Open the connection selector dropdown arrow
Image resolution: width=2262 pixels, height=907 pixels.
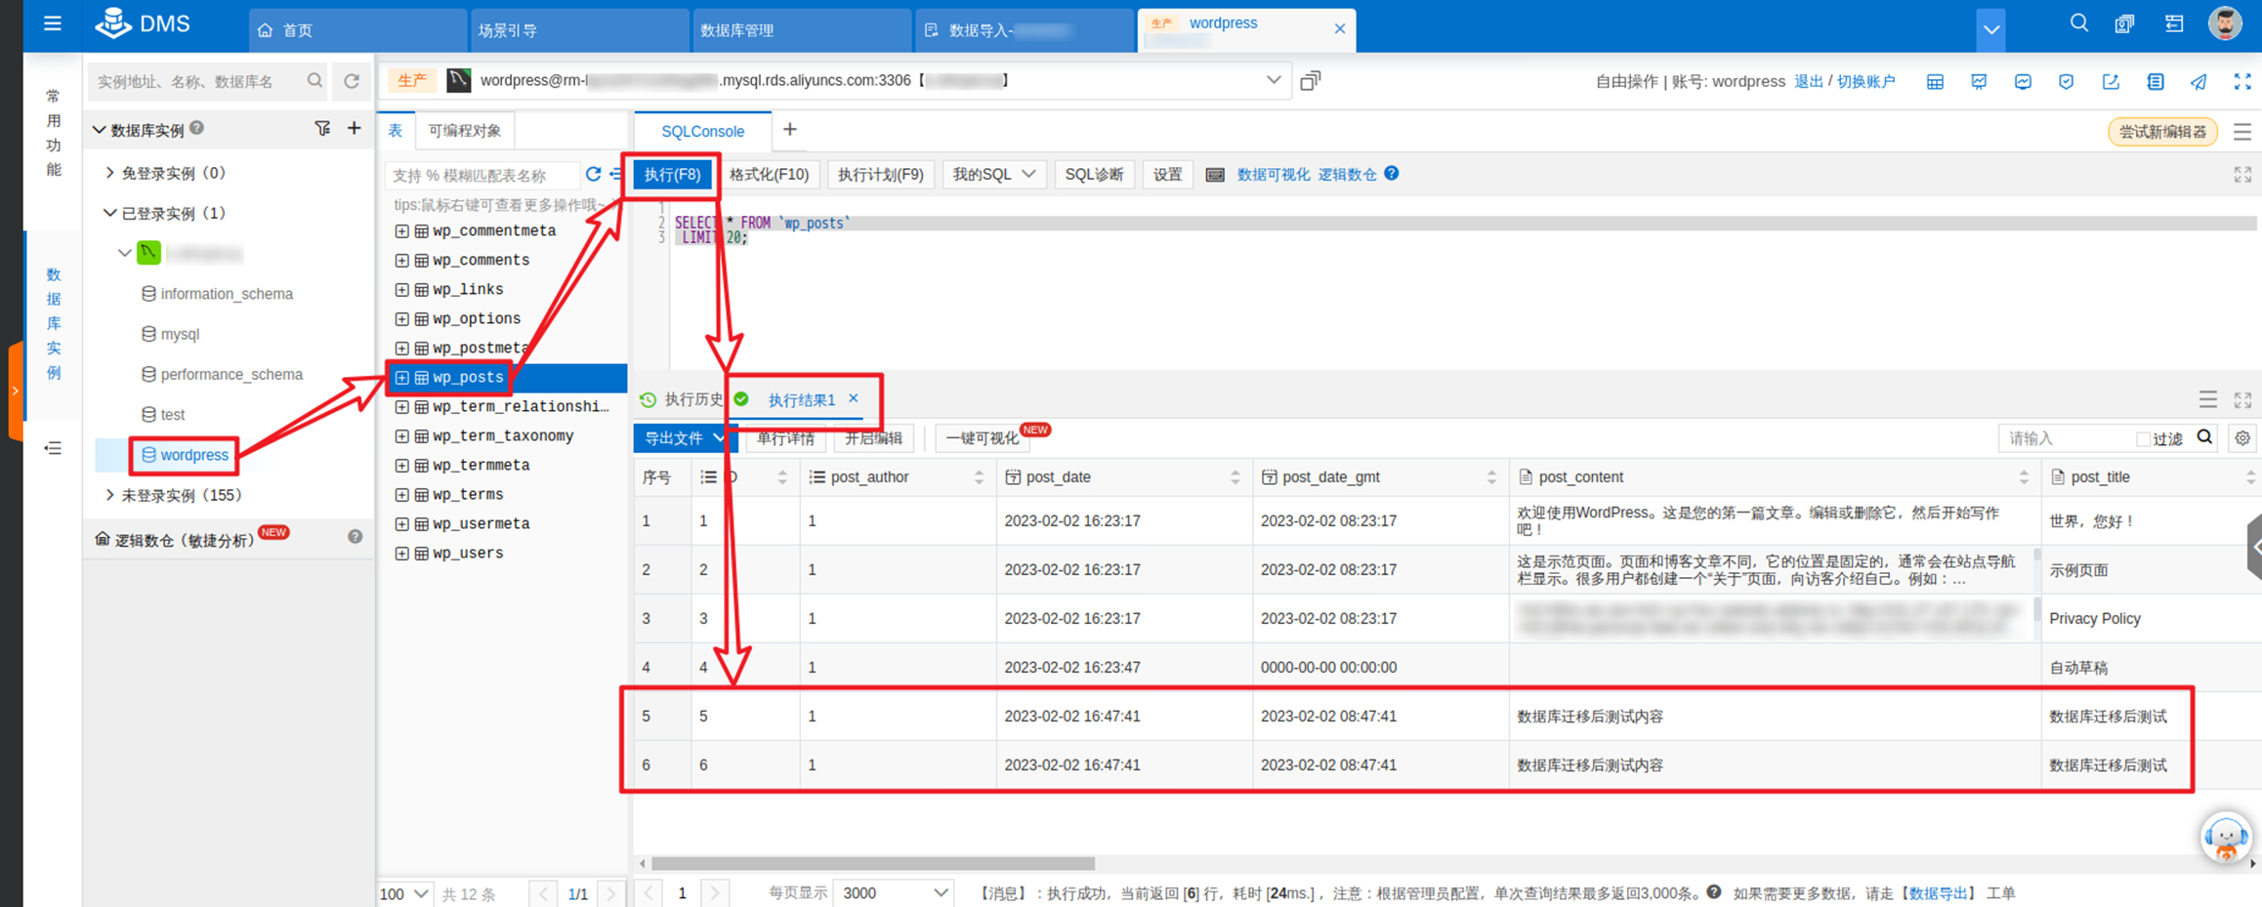click(1273, 80)
